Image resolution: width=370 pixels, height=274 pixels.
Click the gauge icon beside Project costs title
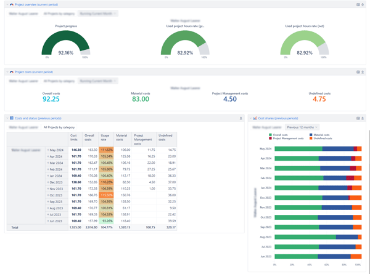[12, 72]
